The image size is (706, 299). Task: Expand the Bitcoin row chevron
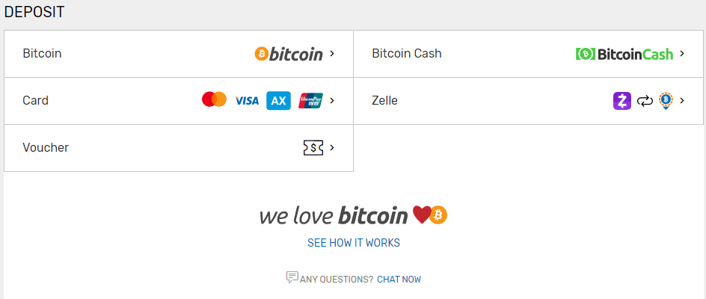pyautogui.click(x=332, y=54)
